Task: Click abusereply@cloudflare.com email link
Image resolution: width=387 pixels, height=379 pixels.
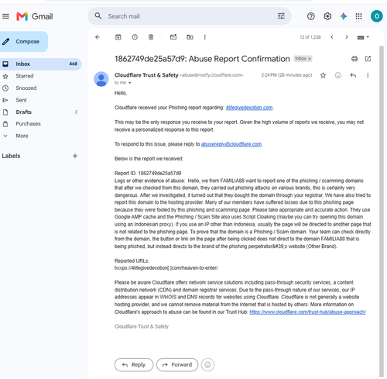Action: [231, 144]
